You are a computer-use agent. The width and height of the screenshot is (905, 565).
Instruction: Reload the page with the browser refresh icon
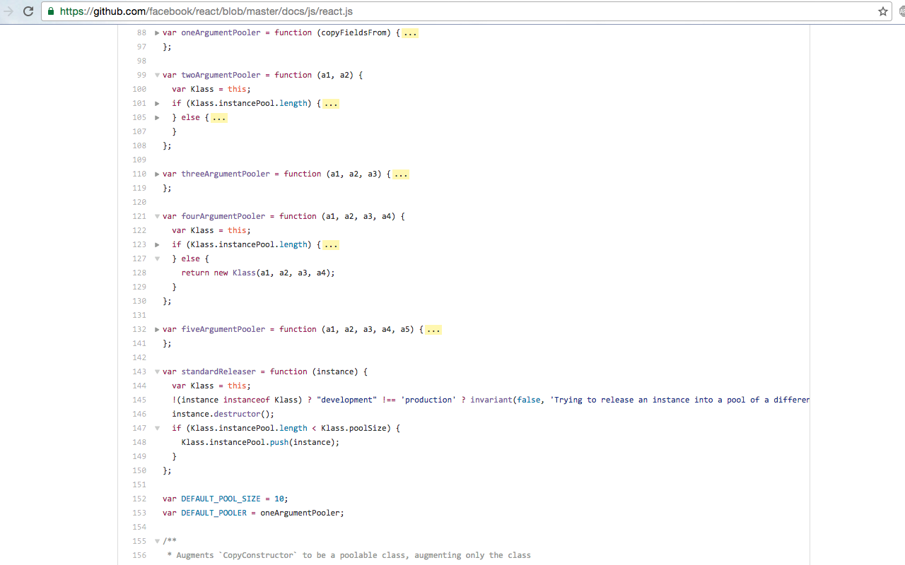click(28, 11)
